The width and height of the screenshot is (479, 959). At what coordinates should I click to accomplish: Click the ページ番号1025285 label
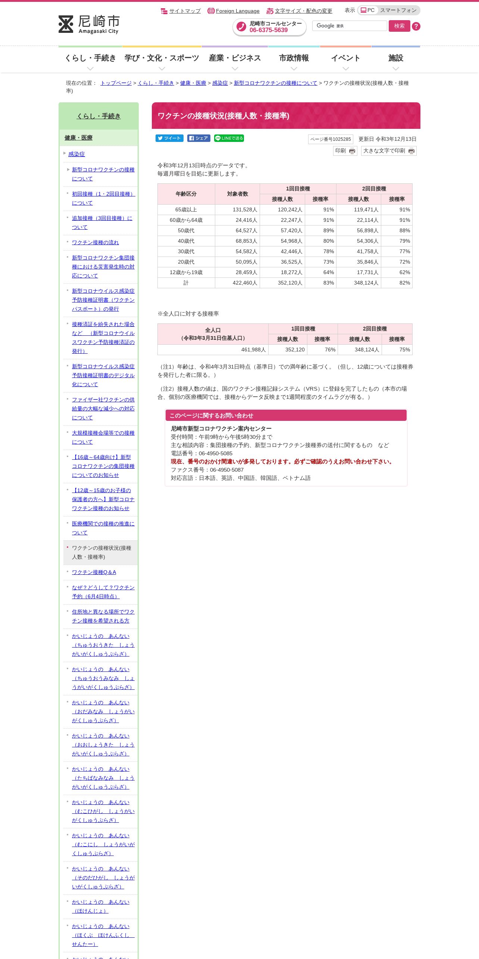click(331, 139)
